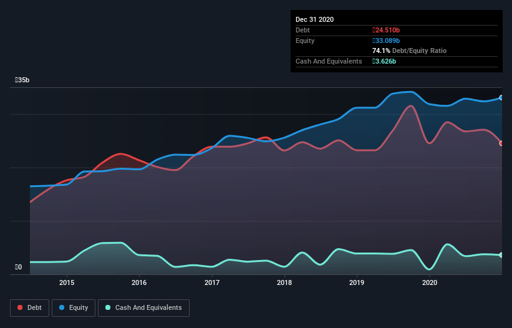This screenshot has height=328, width=512.
Task: Click the 2019 x-axis label
Action: point(357,282)
